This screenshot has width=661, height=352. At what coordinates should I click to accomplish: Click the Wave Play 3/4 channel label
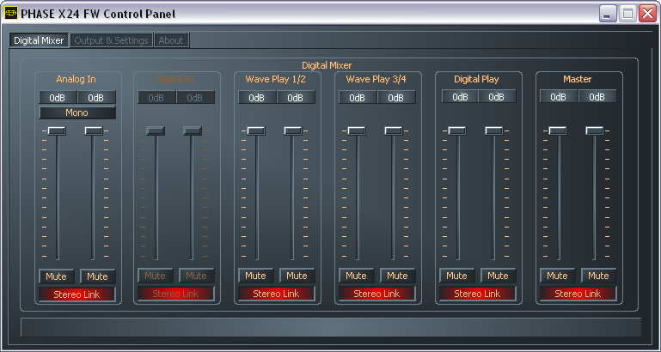(376, 79)
